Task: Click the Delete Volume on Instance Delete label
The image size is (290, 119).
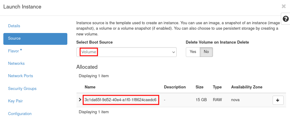Action: (x=217, y=42)
